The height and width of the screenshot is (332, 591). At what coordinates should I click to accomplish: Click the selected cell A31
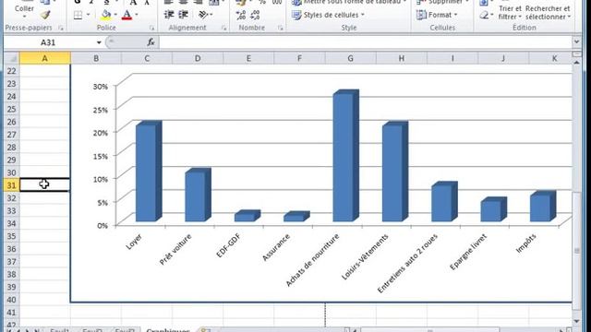[x=45, y=184]
